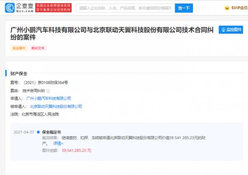Viewport: 248px width, 175px height.
Task: Click the Qcc.com logo icon
Action: [10, 8]
